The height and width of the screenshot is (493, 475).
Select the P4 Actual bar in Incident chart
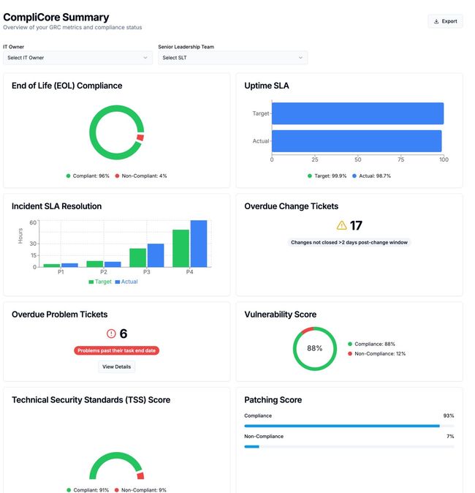[199, 244]
